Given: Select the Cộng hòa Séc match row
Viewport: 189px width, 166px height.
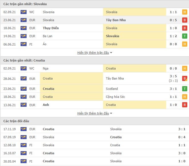Looking at the screenshot, I should pos(94,97).
